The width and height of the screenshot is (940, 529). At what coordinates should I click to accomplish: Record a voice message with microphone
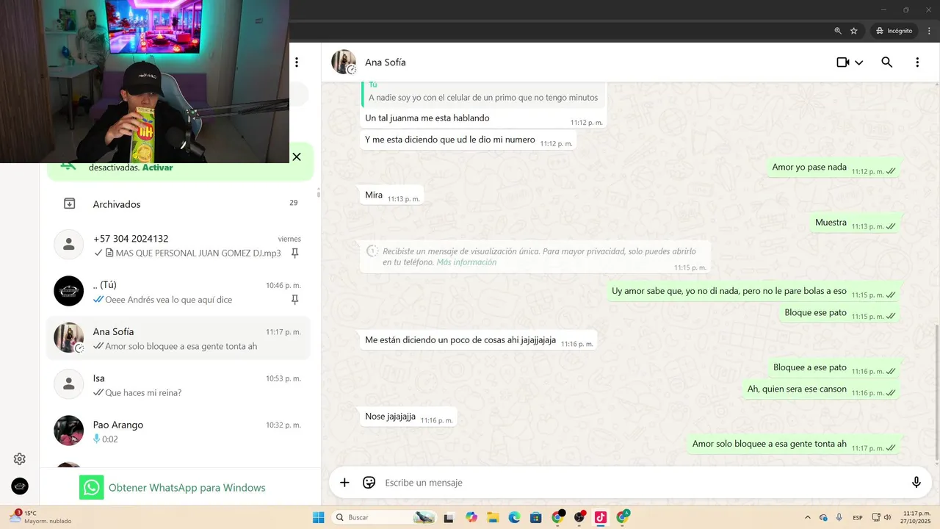(x=916, y=483)
